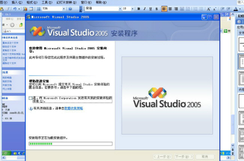
Task: Open the Undo history dropdown arrow
Action: (x=19, y=9)
